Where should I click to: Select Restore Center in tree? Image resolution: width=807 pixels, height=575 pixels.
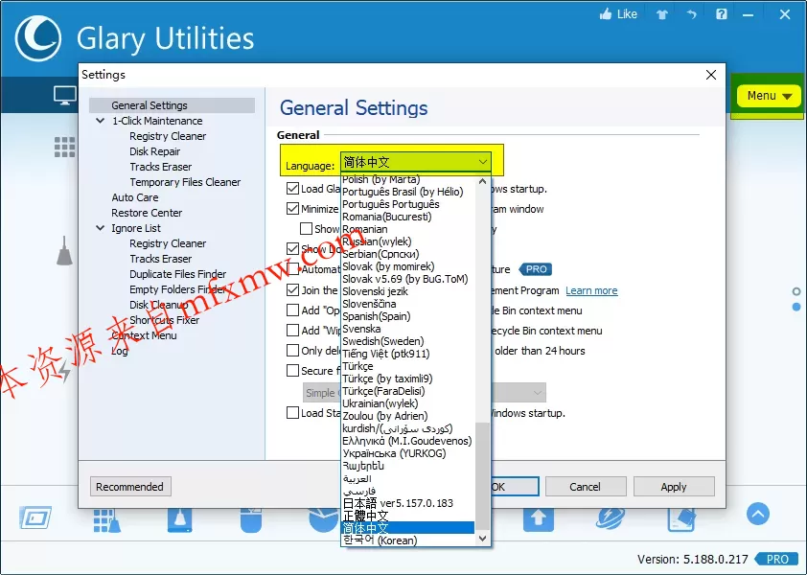pyautogui.click(x=147, y=213)
